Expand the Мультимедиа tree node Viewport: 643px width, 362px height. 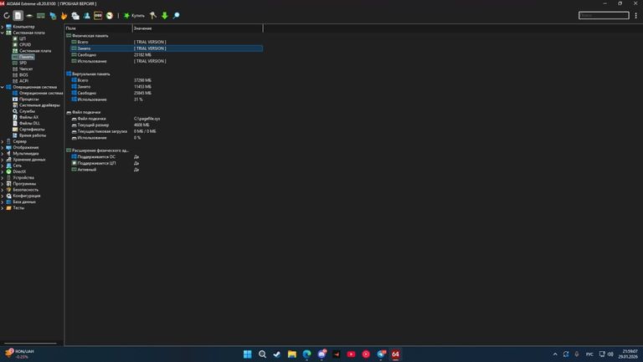(3, 154)
